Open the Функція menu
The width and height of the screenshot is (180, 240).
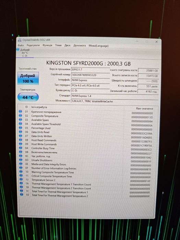tap(47, 45)
